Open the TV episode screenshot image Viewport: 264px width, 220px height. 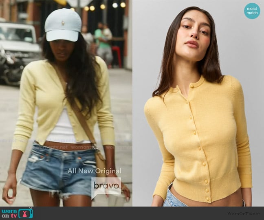[66, 103]
